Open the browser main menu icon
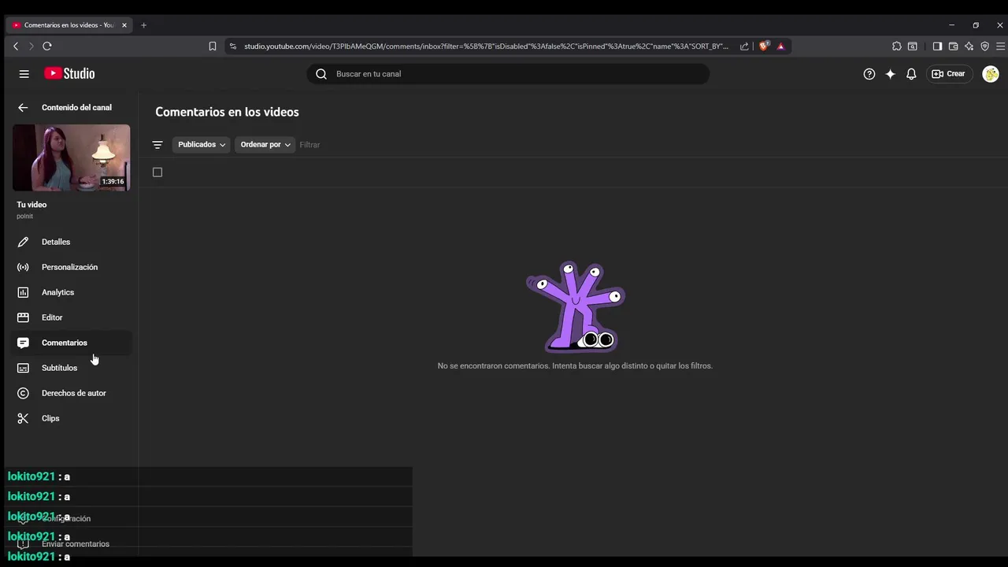 1001,46
